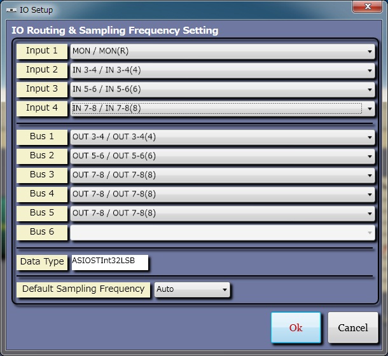
Task: Confirm settings with the Ok button
Action: click(296, 328)
